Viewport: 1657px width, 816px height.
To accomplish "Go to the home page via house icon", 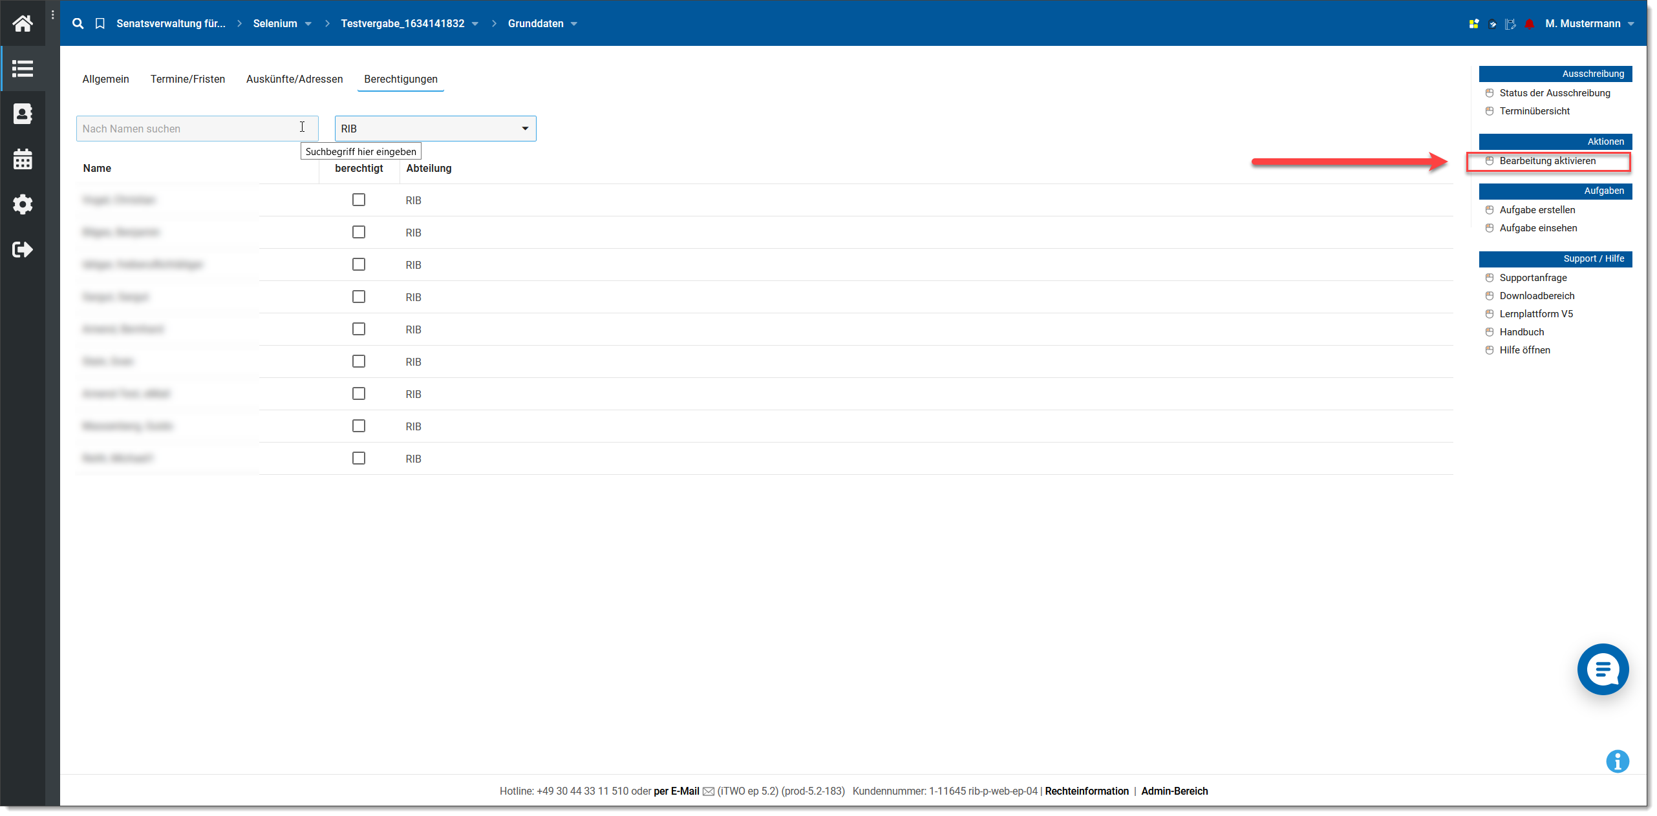I will (23, 23).
